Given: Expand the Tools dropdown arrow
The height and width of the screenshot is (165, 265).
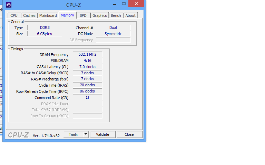Looking at the screenshot, I should point(86,134).
